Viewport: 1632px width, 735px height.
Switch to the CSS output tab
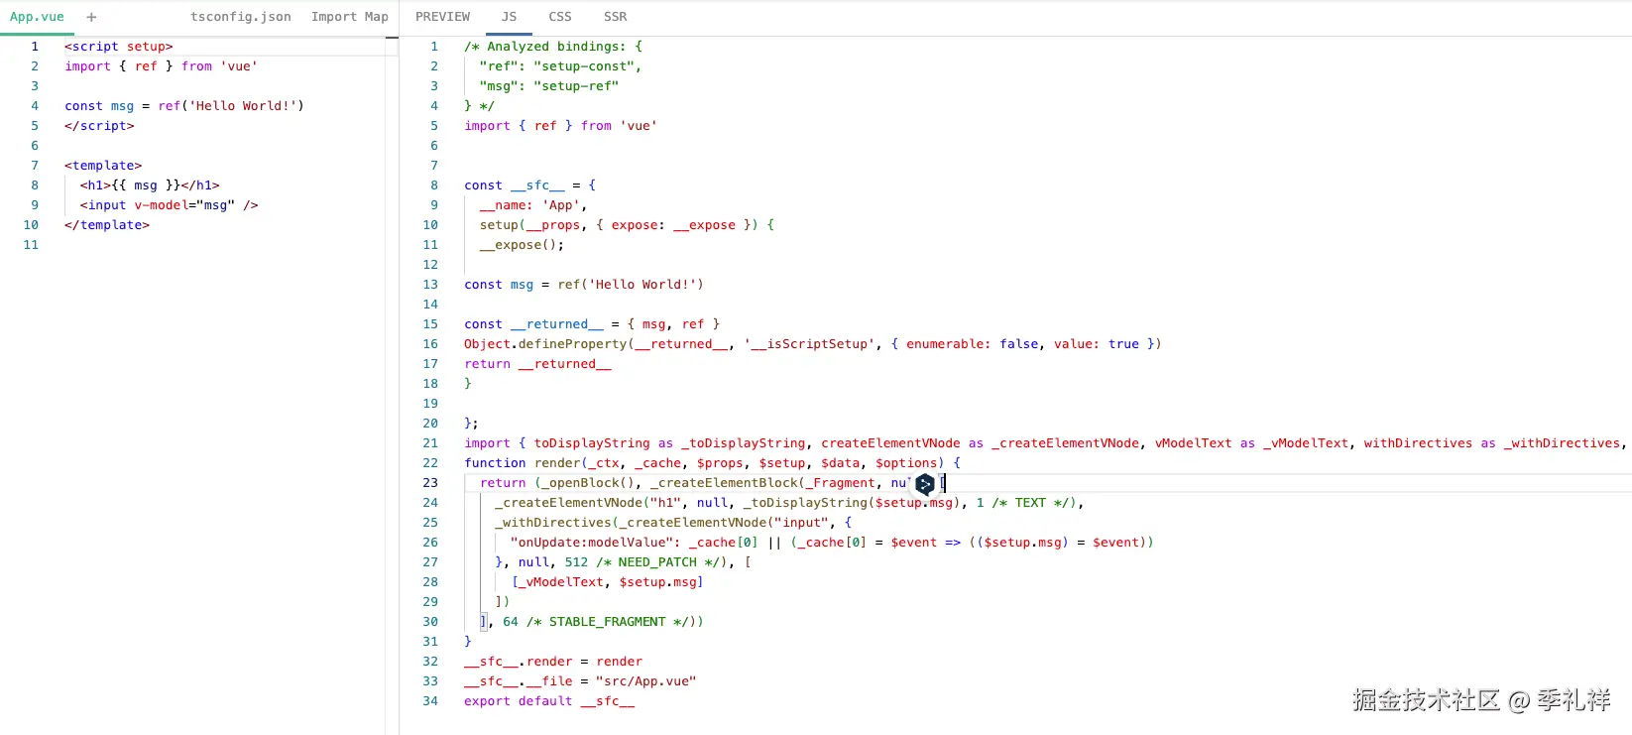560,17
